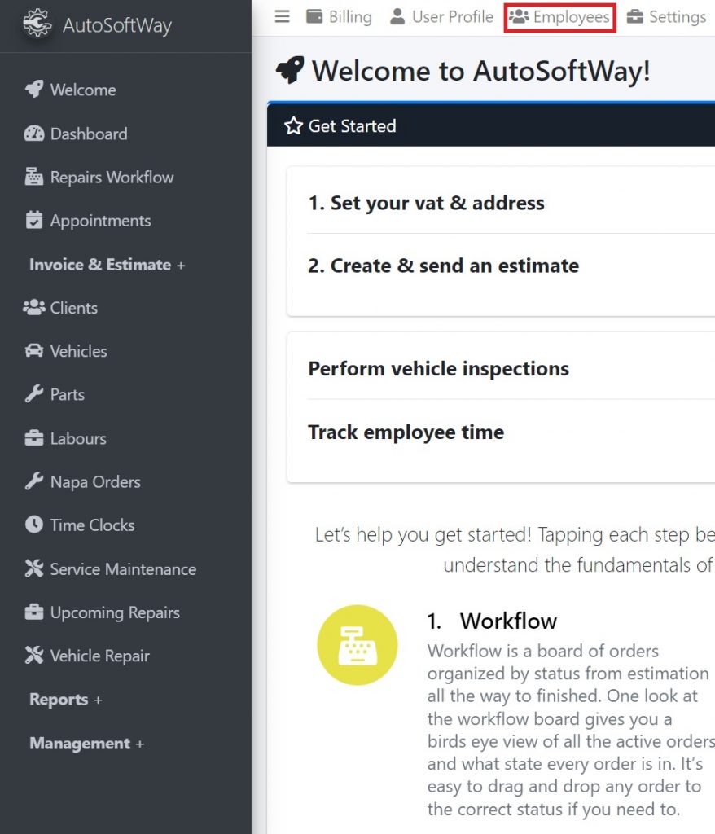This screenshot has width=715, height=834.
Task: Click the Clients people icon
Action: (x=34, y=307)
